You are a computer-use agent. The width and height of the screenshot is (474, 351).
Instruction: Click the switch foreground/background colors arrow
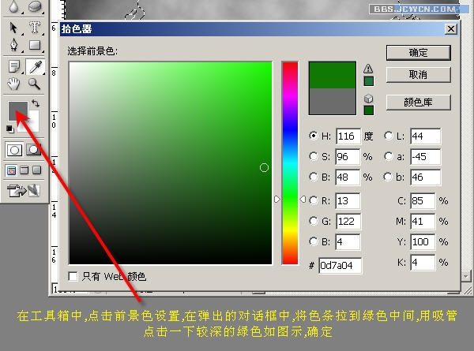coord(36,103)
